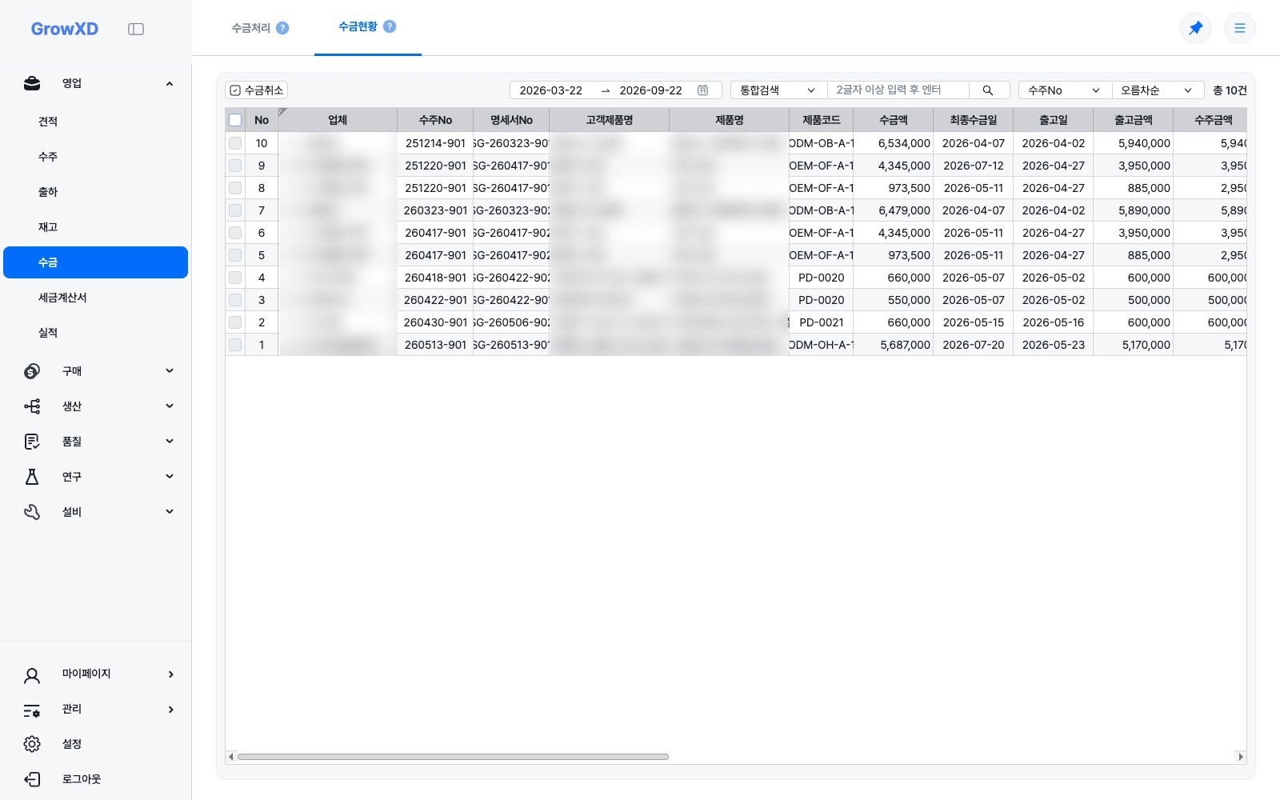Open the 오름차순 sort order dropdown
This screenshot has height=800, width=1280.
[x=1157, y=90]
